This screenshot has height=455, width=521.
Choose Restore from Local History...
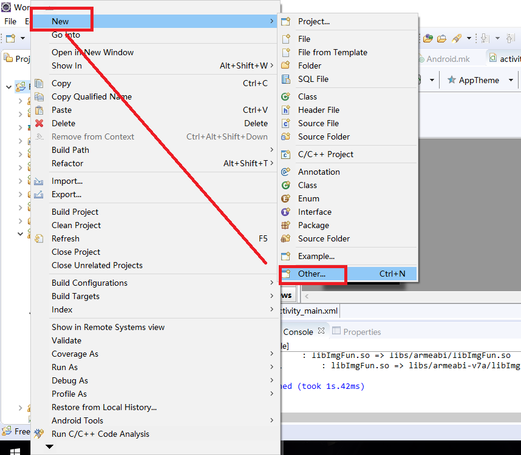(x=155, y=407)
